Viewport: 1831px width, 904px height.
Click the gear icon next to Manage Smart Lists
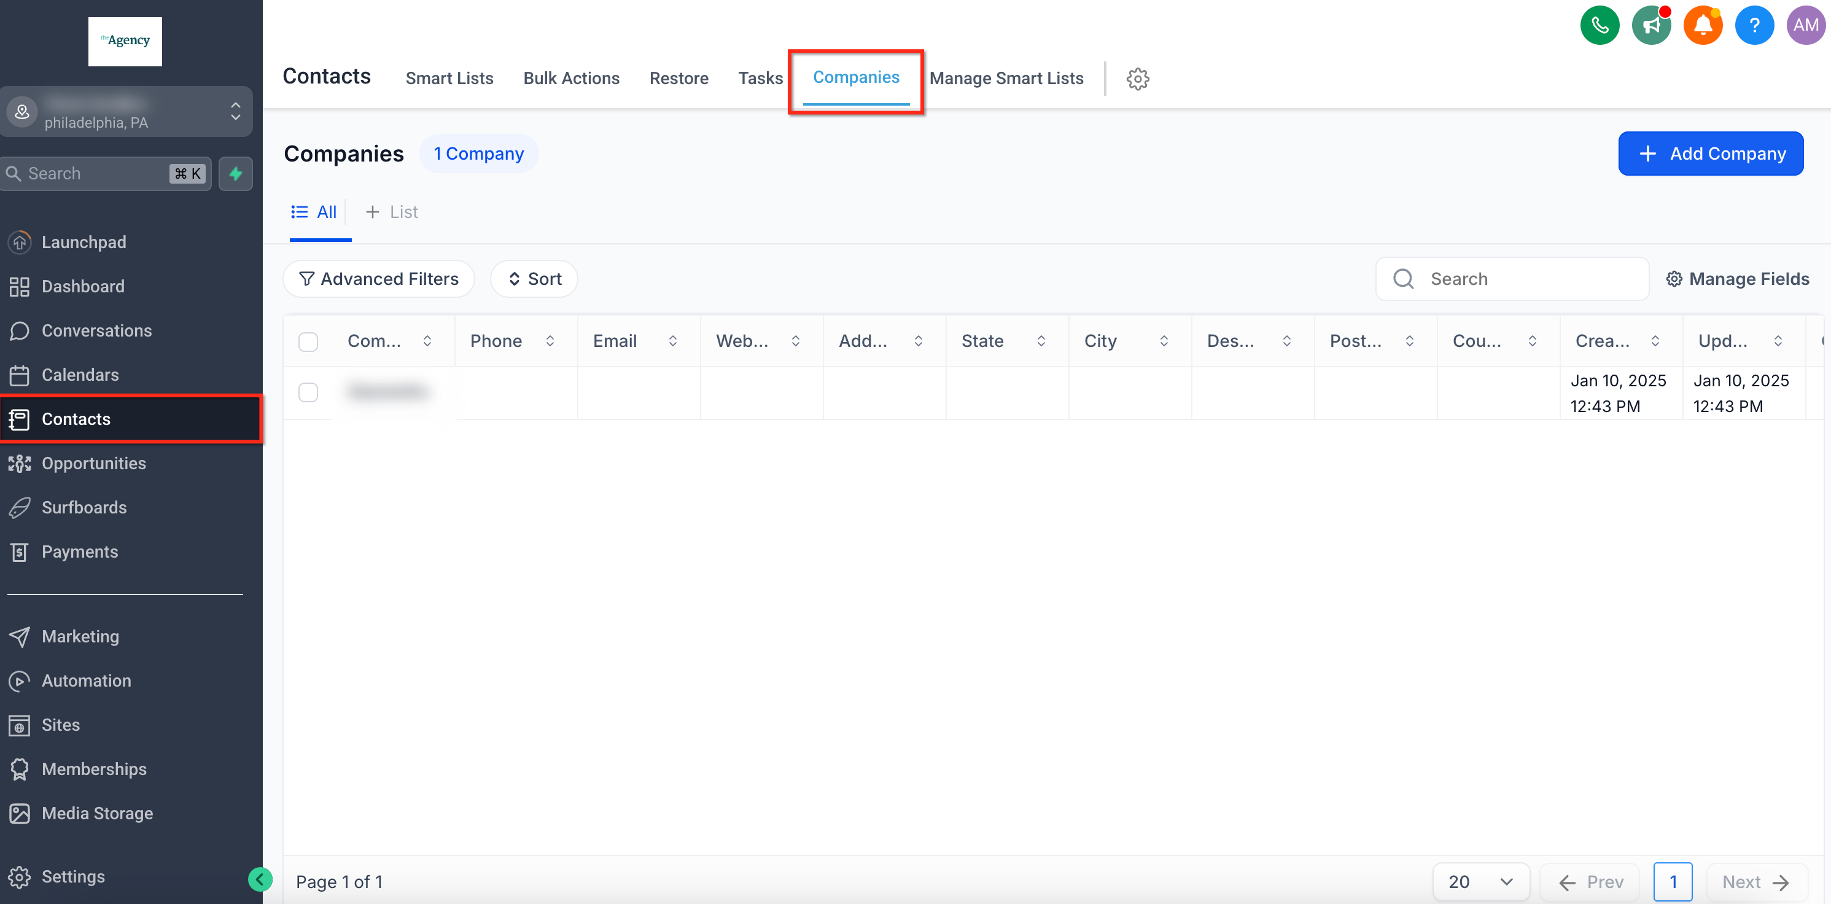tap(1137, 79)
